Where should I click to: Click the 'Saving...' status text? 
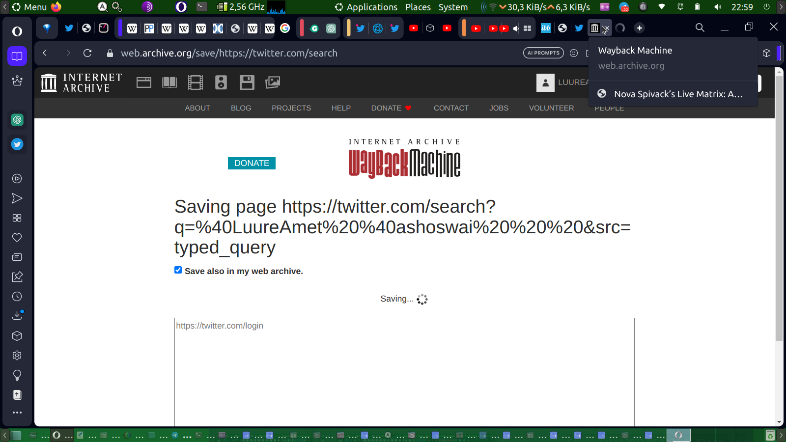397,299
